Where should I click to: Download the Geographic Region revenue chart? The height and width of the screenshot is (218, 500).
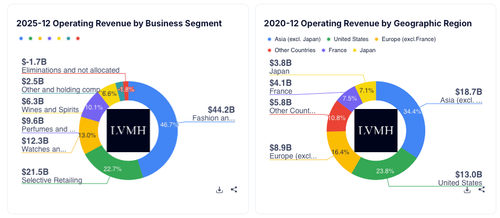pos(467,190)
